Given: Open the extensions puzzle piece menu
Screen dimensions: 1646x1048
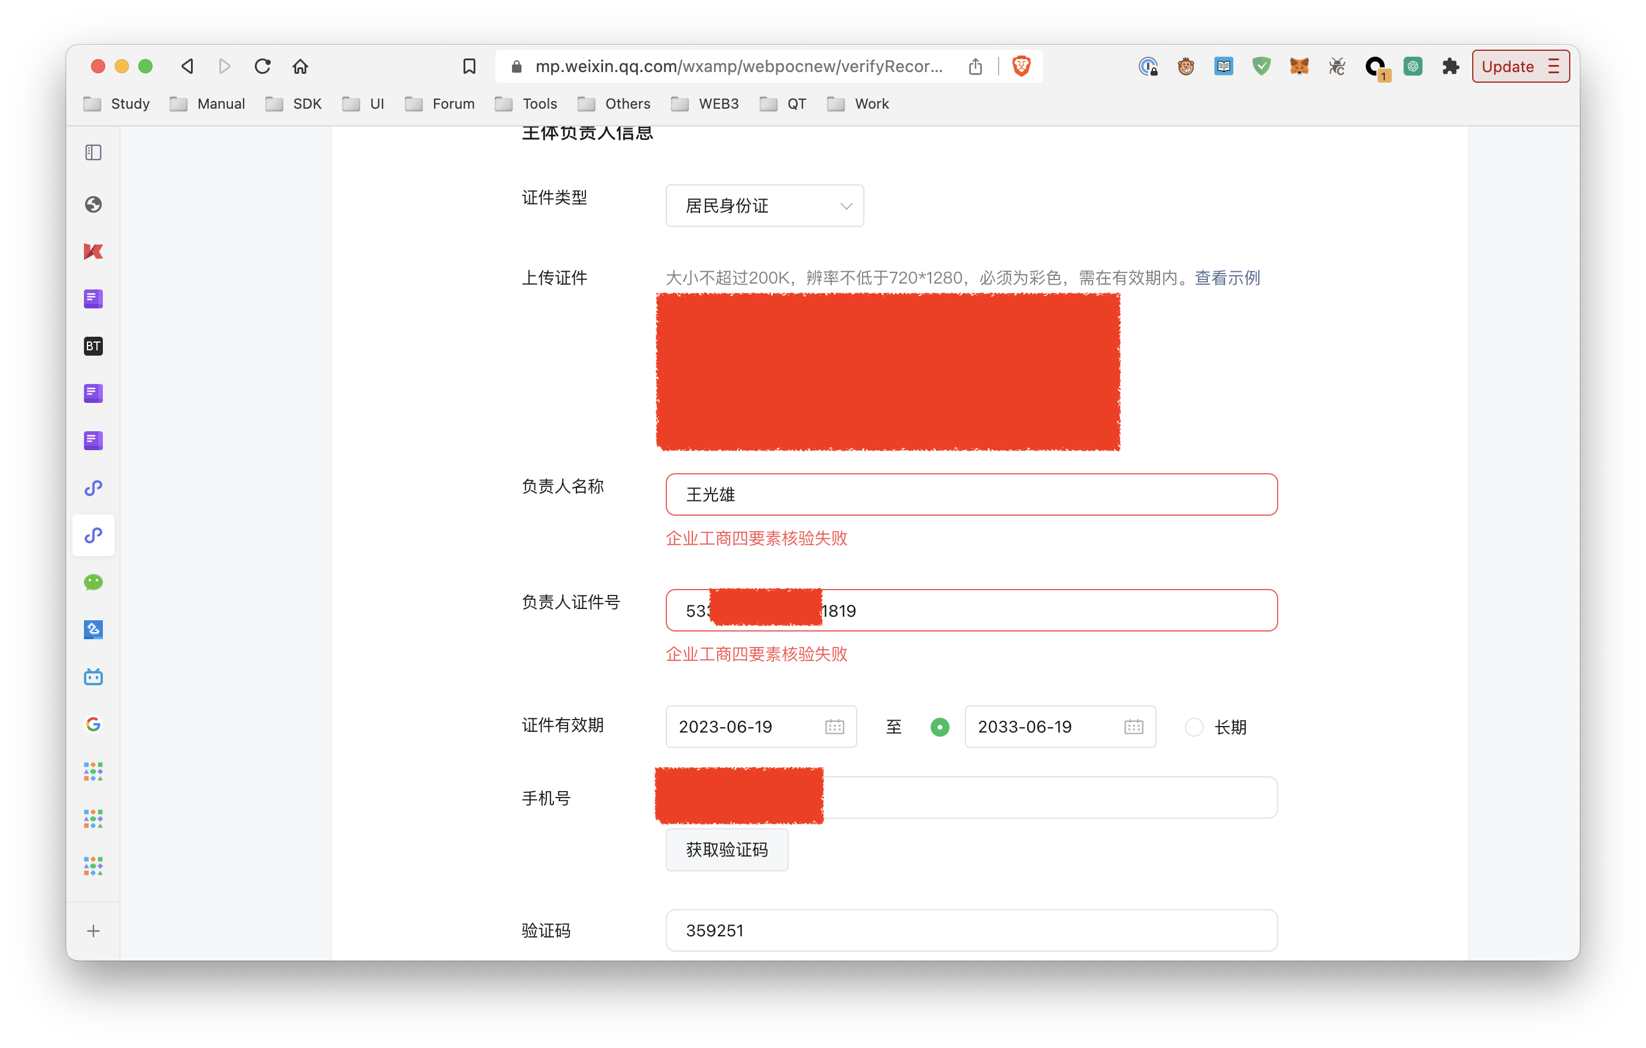Looking at the screenshot, I should 1450,66.
